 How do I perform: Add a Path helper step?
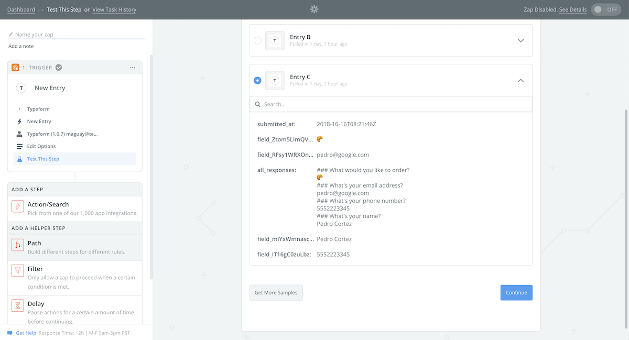75,247
